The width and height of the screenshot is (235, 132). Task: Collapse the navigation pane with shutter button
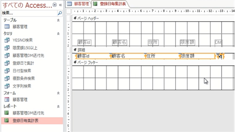click(x=60, y=5)
